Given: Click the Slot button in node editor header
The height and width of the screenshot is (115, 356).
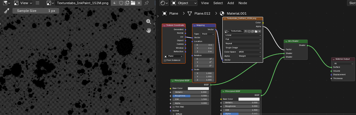Looking at the screenshot, I should point(352,3).
